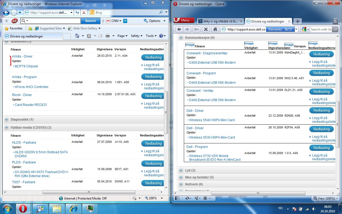Collapse the Kommunikasjon (6) section in Opera

click(181, 38)
